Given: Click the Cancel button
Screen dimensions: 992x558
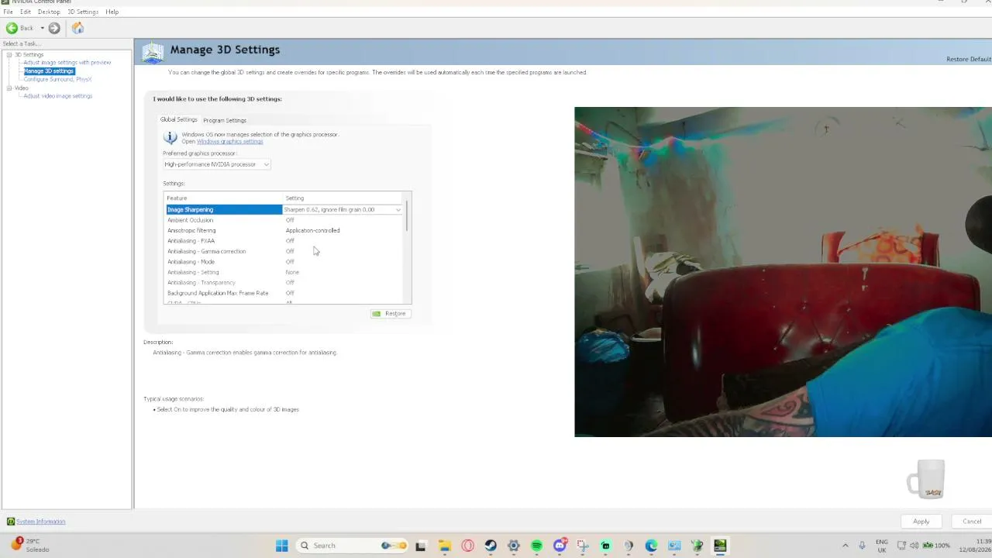Looking at the screenshot, I should 972,522.
